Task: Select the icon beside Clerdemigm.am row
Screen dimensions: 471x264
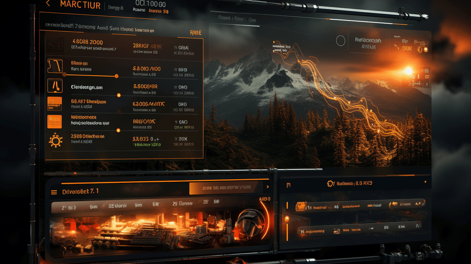Action: point(55,85)
